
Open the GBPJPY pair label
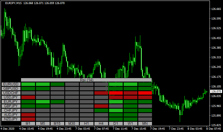click(x=11, y=106)
